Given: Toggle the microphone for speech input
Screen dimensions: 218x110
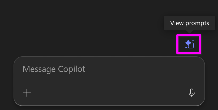Looking at the screenshot, I should click(x=191, y=93).
